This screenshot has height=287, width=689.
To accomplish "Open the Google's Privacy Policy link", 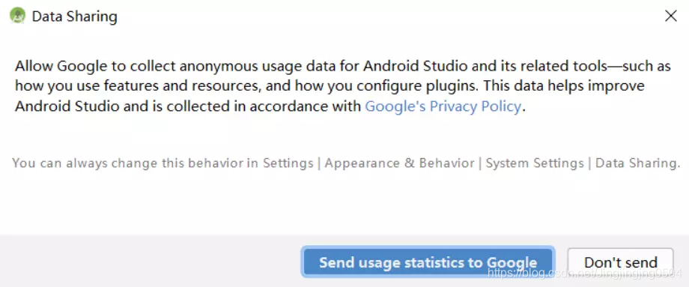I will click(443, 106).
